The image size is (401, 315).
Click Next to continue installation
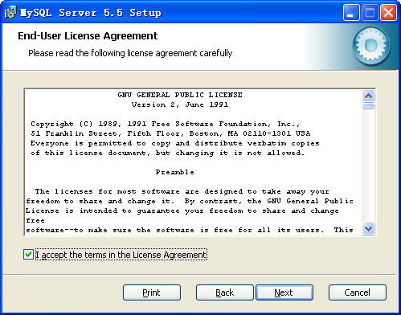click(x=284, y=292)
